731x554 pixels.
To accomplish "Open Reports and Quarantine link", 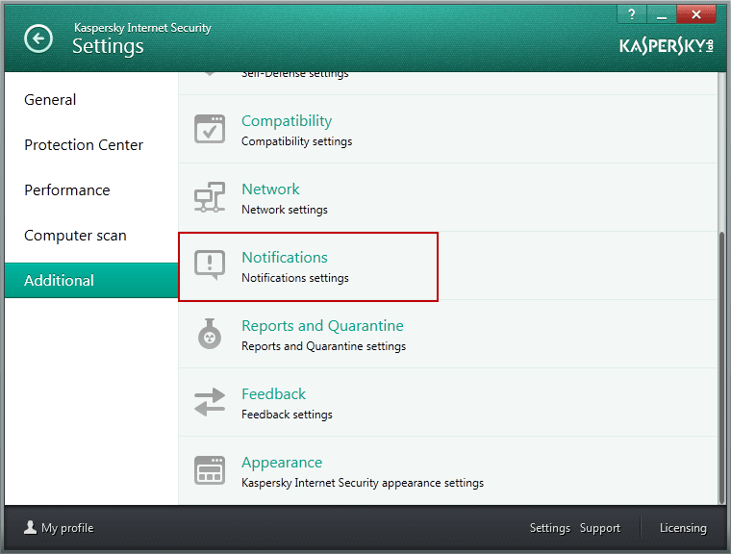I will click(x=322, y=325).
